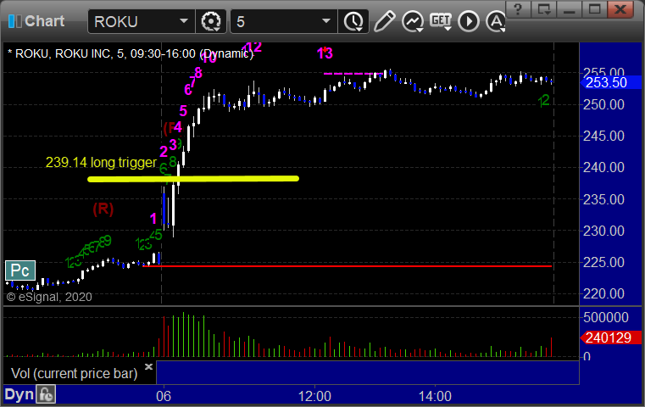Click the magenta 5 count marker

click(183, 111)
